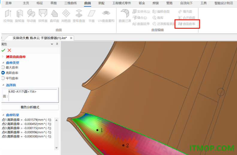This screenshot has height=155, width=237.
Task: Select 点3 result -0.000115 row
Action: tap(26, 128)
